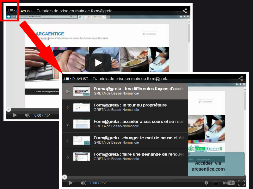253x189 pixels.
Task: Click the '0:00 / 7:51' time in the back player
Action: tap(42, 115)
